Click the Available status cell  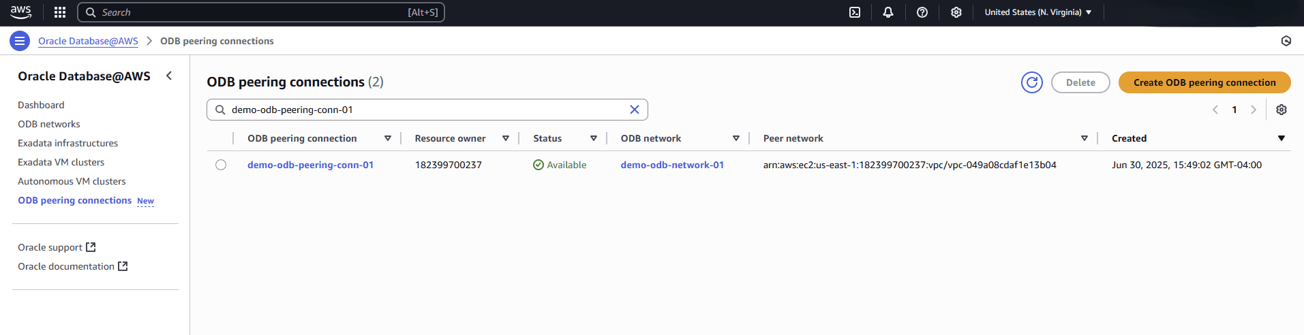pyautogui.click(x=560, y=165)
